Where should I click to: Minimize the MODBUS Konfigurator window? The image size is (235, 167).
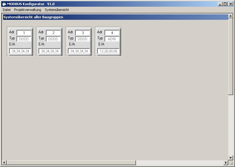pyautogui.click(x=220, y=4)
